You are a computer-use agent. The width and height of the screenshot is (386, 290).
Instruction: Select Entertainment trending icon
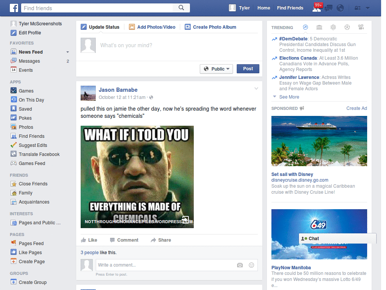(361, 27)
